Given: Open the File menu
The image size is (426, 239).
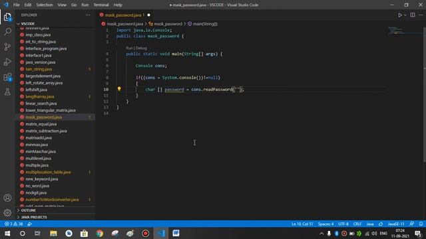Looking at the screenshot, I should coord(16,5).
